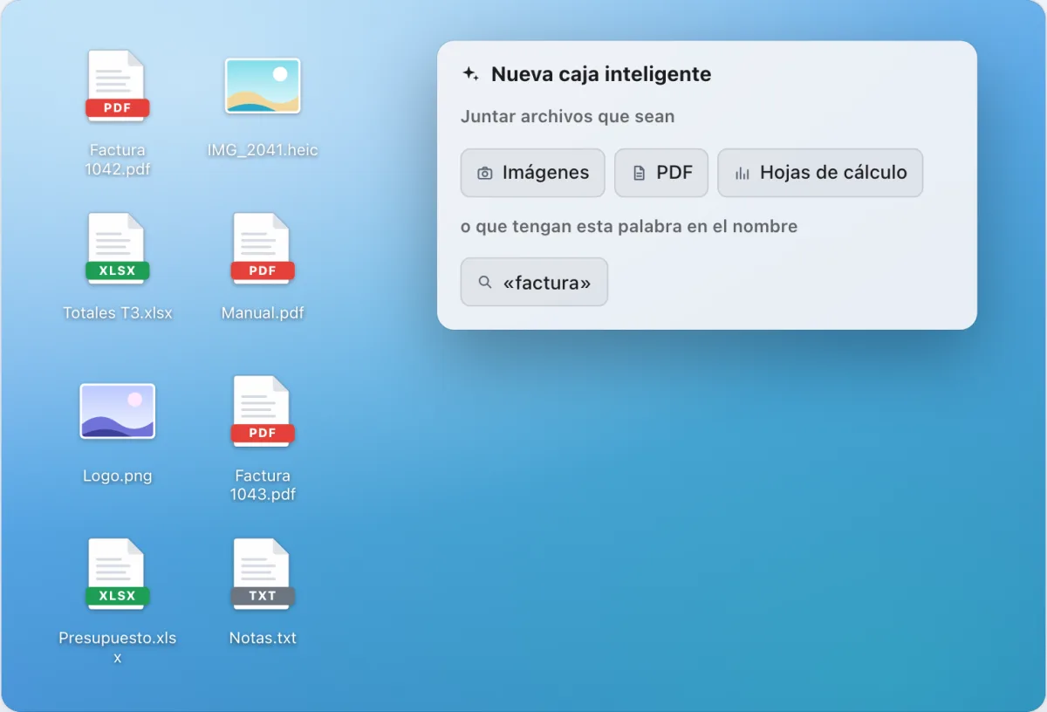Choose the Hojas de cálculo chip
1047x712 pixels.
(820, 173)
